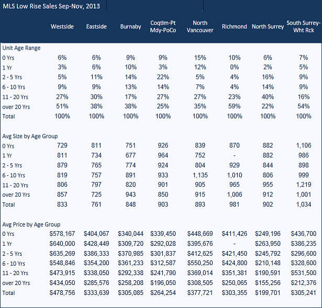322x308 pixels.
Task: Select the price $292,338 under Burnaby
Action: 130,273
